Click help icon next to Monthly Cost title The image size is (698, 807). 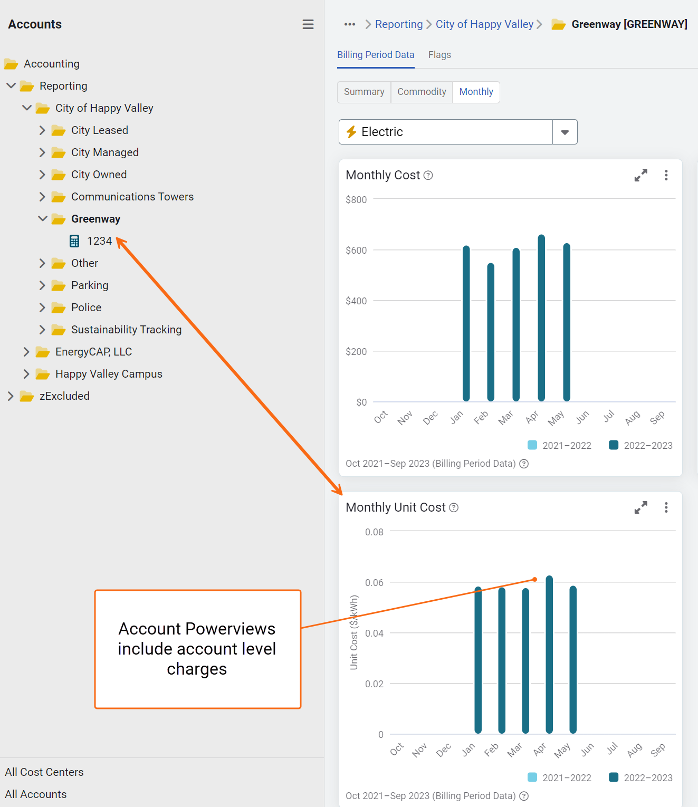428,175
